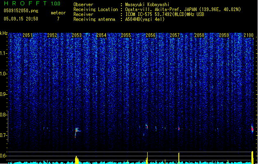Click the 0.8 kHz axis label
258x164 pixels.
[x=4, y=115]
